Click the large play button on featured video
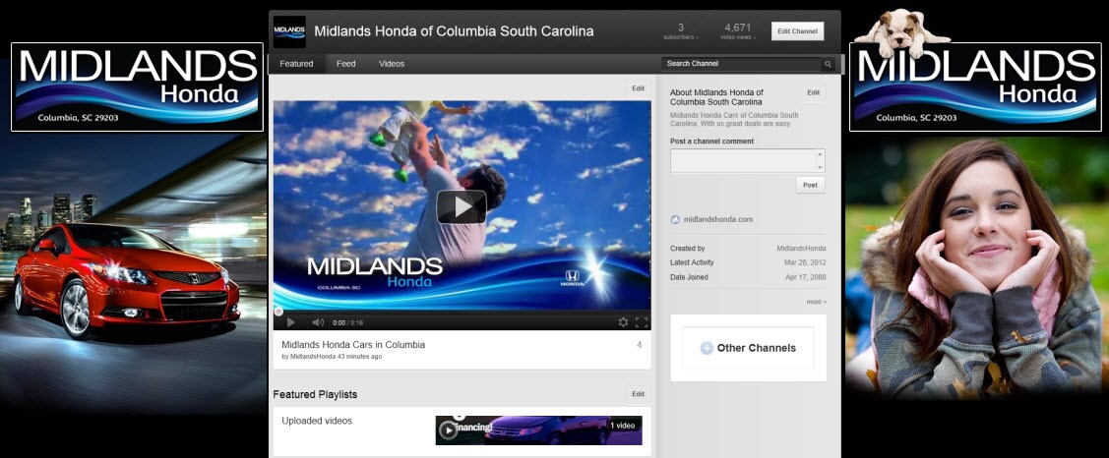This screenshot has width=1109, height=458. 462,207
